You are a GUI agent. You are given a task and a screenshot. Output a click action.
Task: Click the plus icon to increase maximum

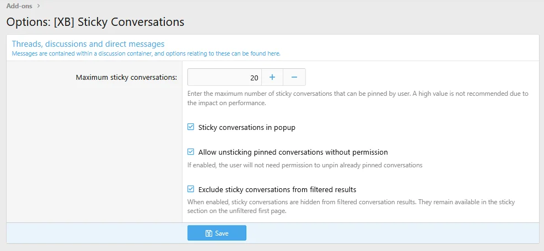(x=272, y=77)
